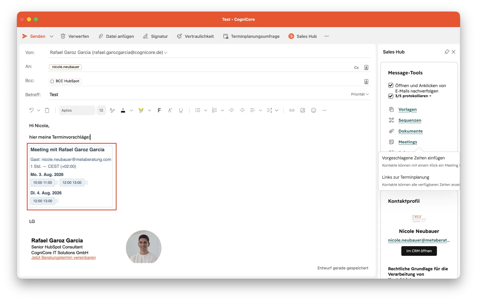This screenshot has height=301, width=477.
Task: Select the nicole.neubauer recipient chip
Action: tap(65, 67)
